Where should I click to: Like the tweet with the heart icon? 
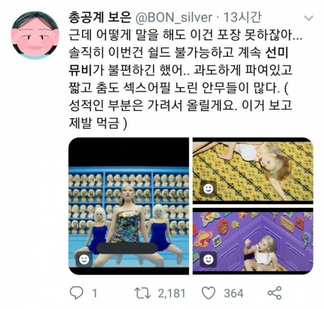pos(208,293)
